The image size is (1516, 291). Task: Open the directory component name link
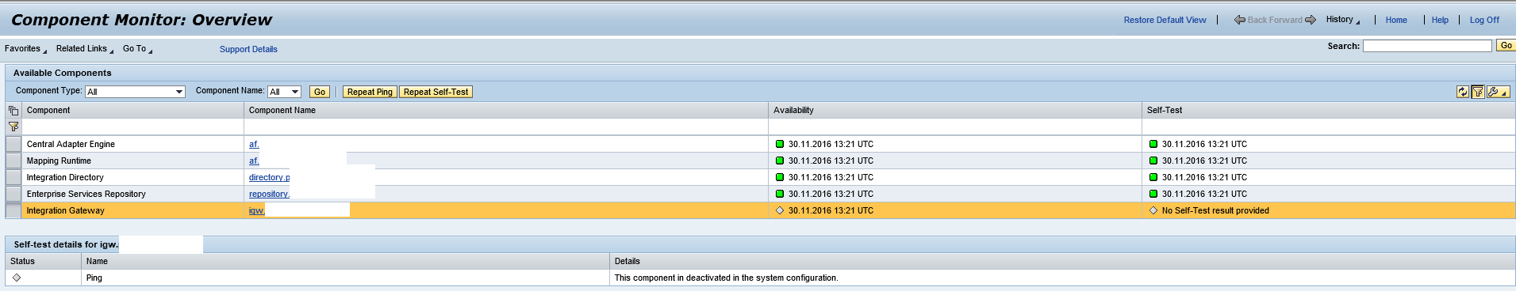[x=269, y=177]
